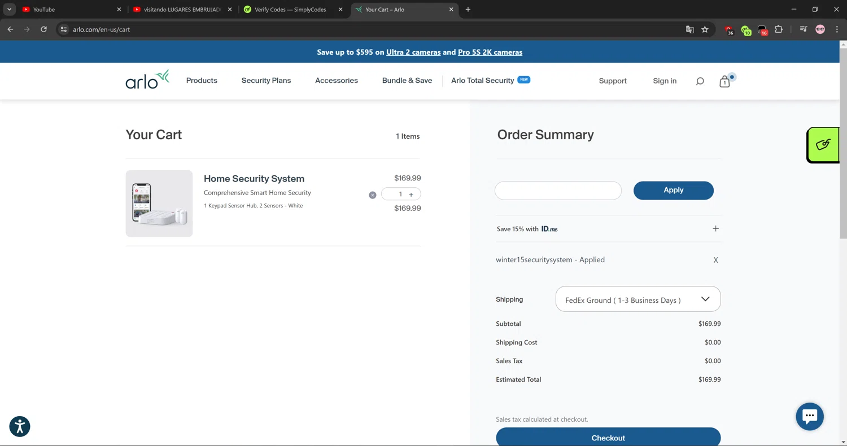Screen dimensions: 847x446
Task: Open the live chat bubble icon
Action: 810,417
